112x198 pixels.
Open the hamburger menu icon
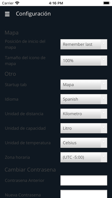coord(7,14)
